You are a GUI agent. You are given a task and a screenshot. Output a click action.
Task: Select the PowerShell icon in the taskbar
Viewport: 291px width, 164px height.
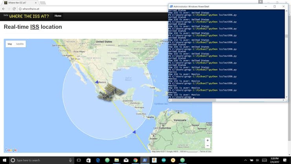(145, 160)
